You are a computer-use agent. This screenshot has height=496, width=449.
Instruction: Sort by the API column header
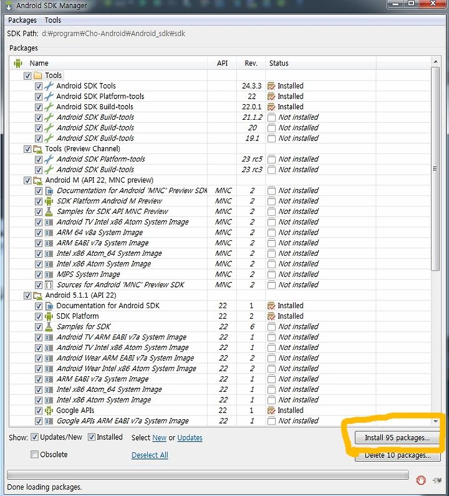point(222,63)
